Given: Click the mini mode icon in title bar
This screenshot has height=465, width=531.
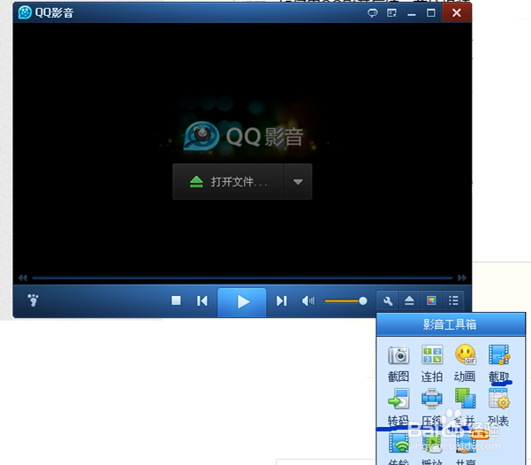Looking at the screenshot, I should coord(391,13).
